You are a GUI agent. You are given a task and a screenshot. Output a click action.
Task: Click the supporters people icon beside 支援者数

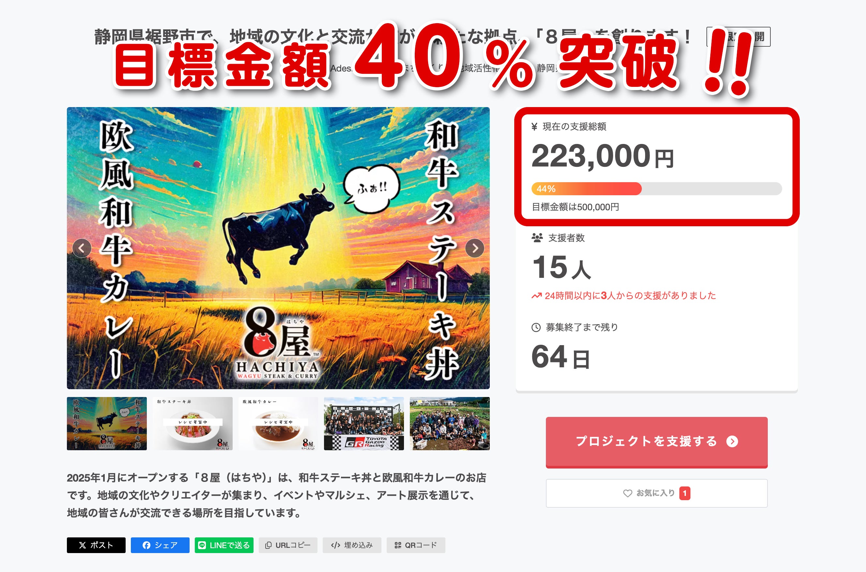[537, 238]
